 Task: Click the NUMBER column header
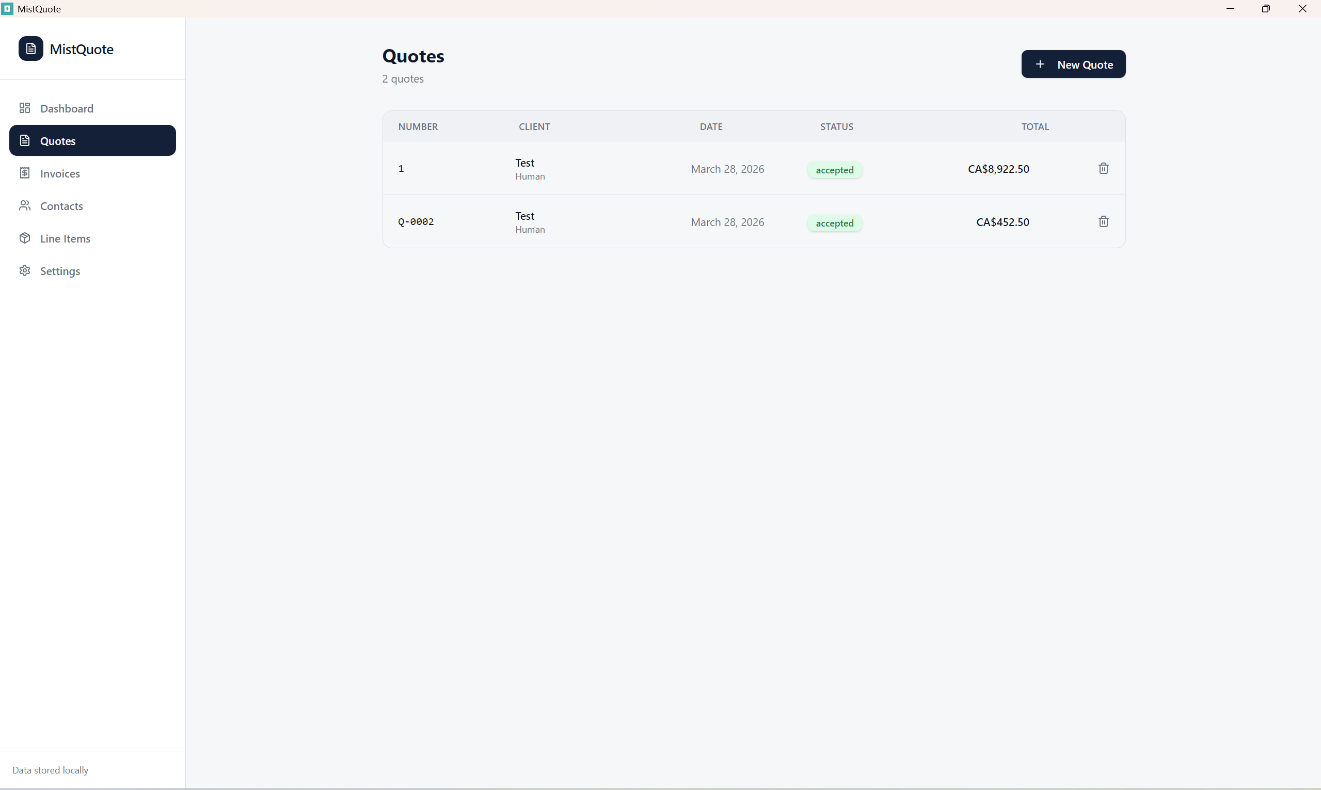tap(418, 127)
